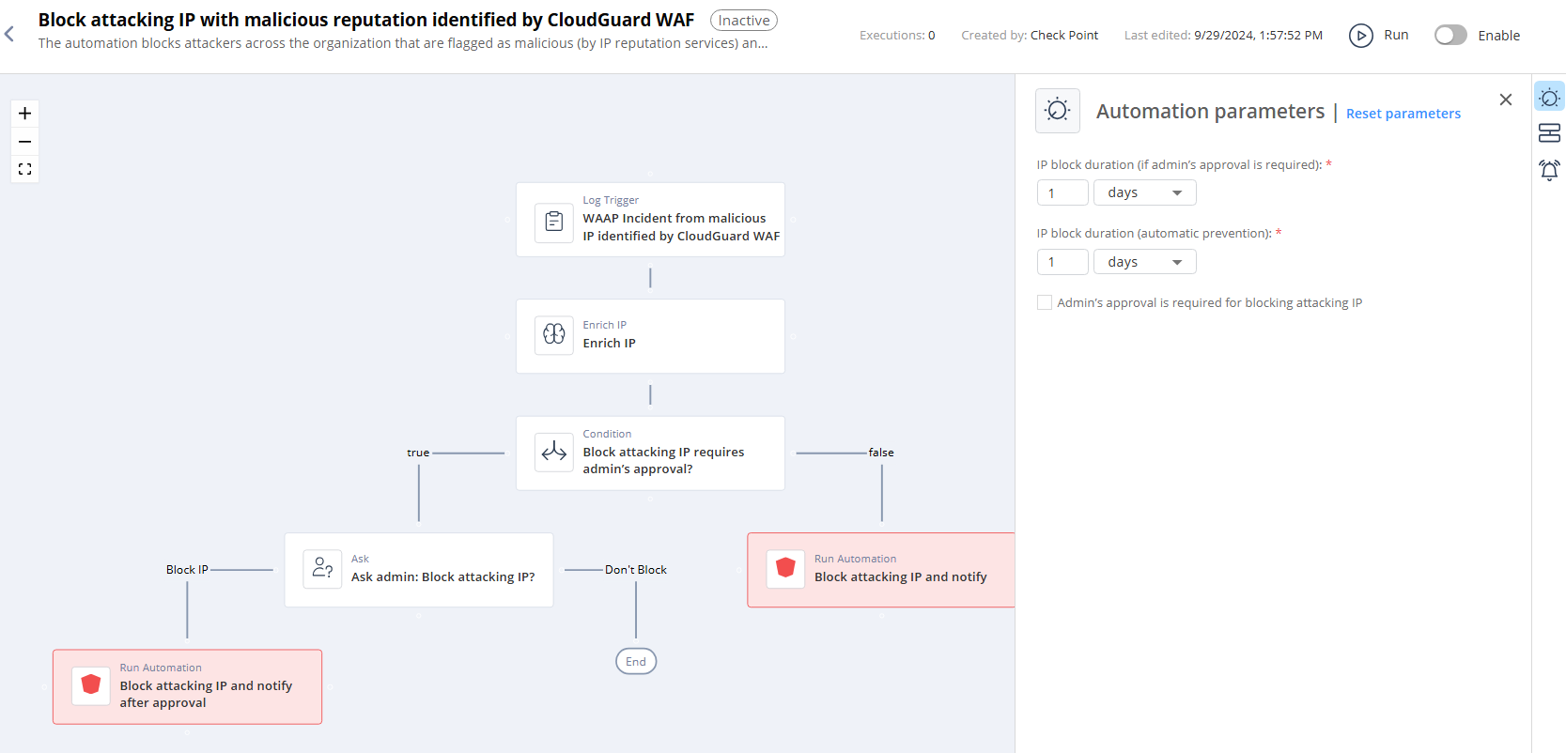
Task: Click the End node
Action: point(636,661)
